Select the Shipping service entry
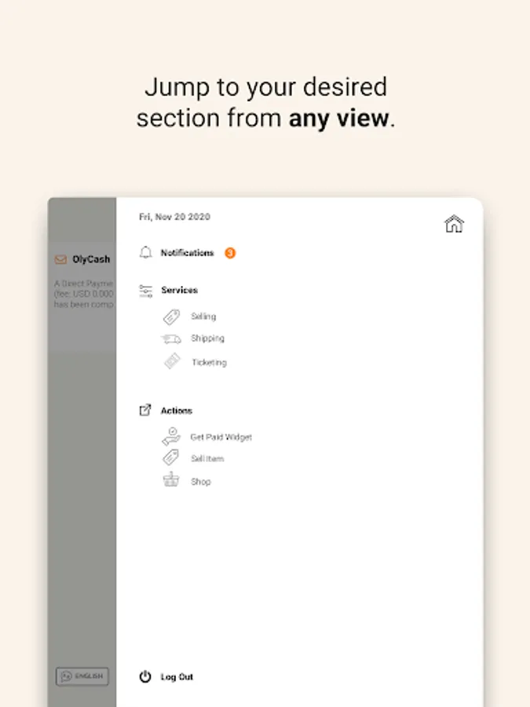Viewport: 530px width, 707px height. coord(207,338)
